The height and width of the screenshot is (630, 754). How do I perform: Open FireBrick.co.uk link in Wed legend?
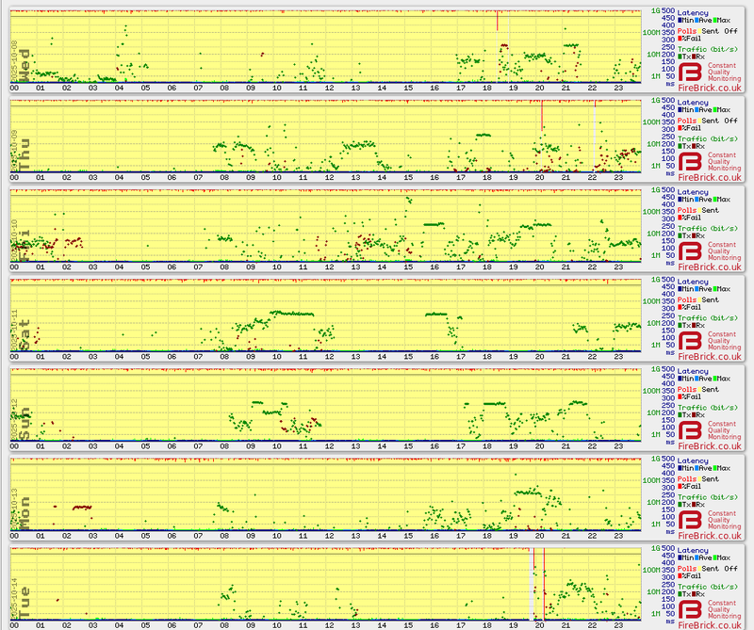point(710,89)
